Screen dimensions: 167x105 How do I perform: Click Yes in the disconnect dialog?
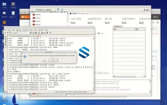pos(54,60)
